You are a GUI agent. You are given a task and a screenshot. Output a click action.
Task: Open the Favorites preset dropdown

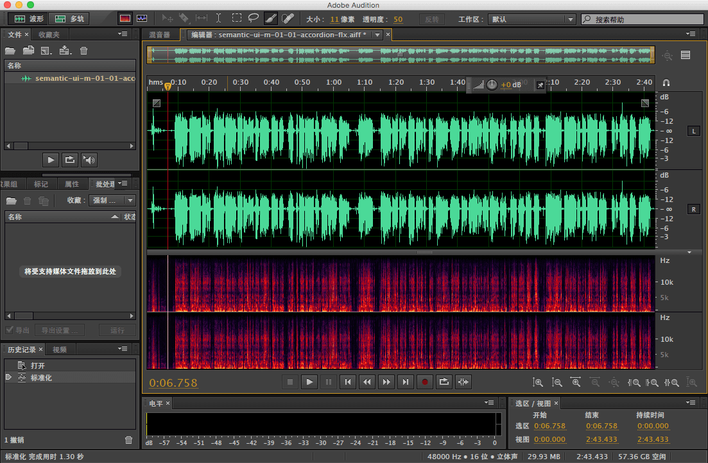pos(112,200)
